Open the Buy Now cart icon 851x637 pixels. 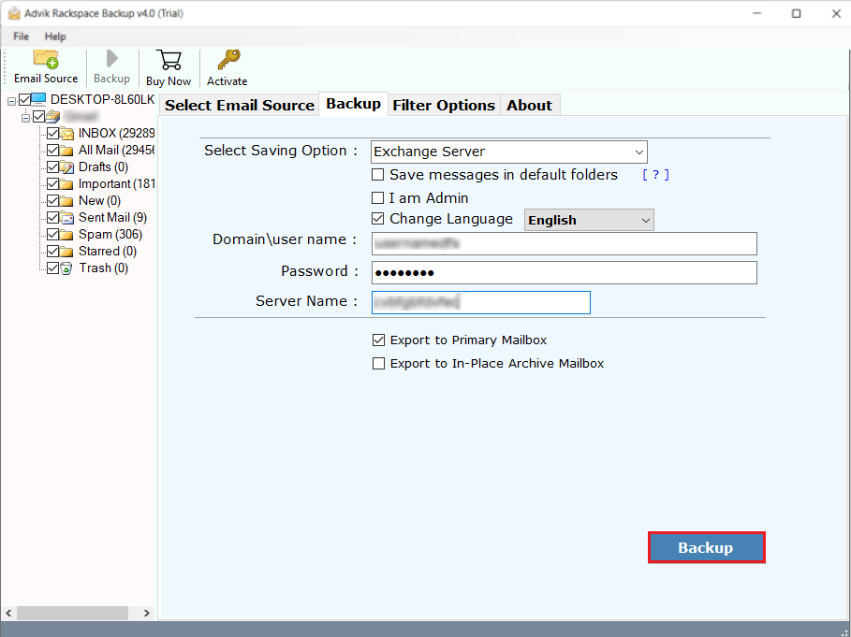(169, 60)
